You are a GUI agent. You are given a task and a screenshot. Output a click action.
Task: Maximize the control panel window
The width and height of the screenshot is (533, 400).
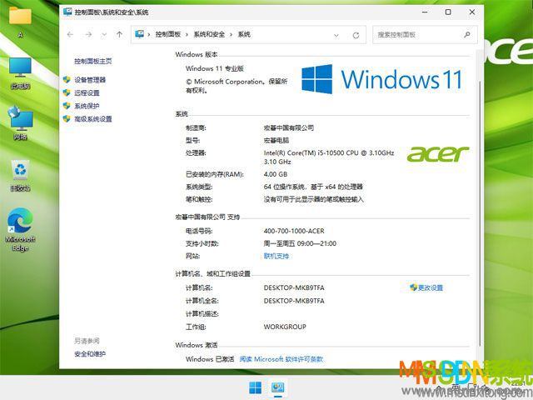pos(448,12)
